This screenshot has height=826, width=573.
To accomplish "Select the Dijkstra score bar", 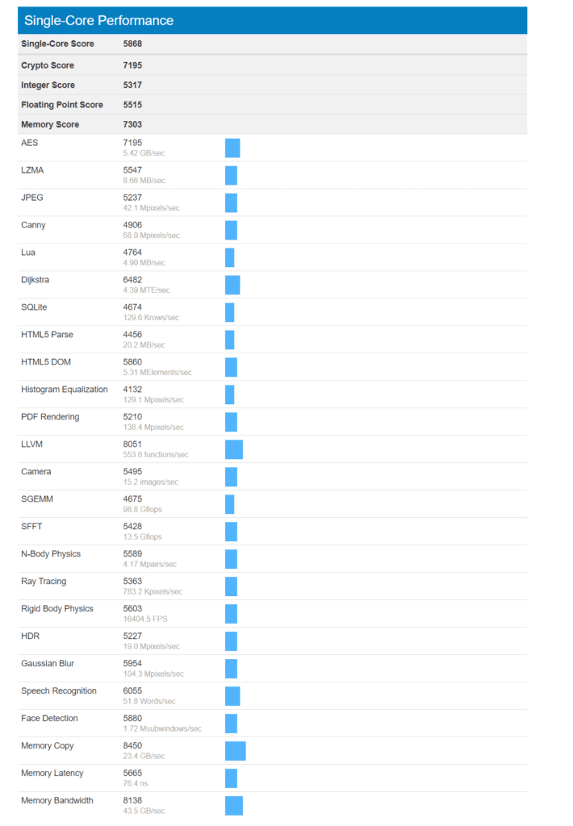I will [x=232, y=285].
